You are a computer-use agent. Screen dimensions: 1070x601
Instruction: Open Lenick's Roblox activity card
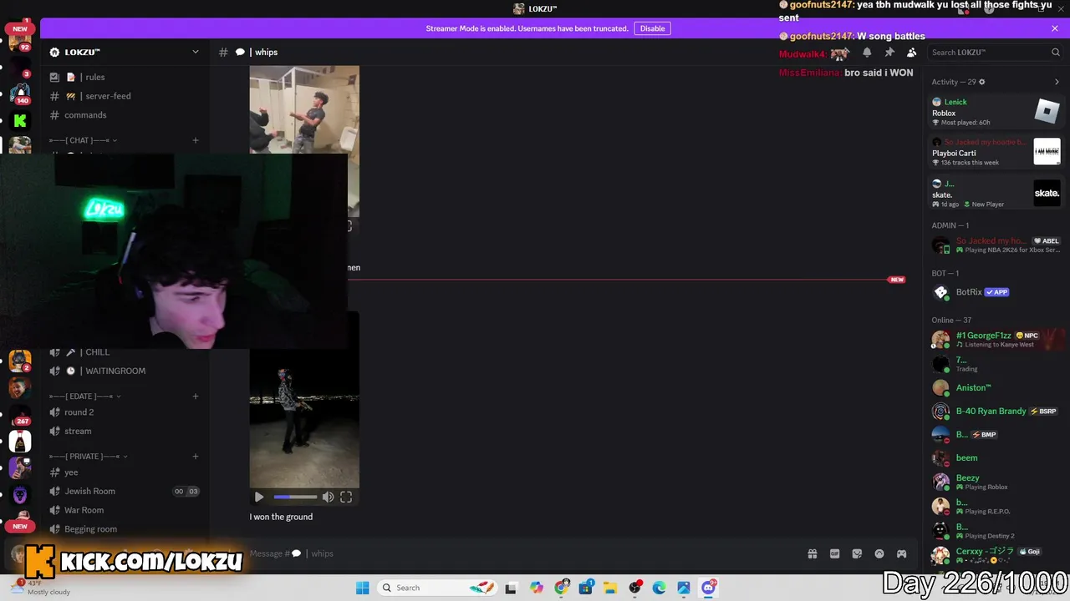(996, 112)
